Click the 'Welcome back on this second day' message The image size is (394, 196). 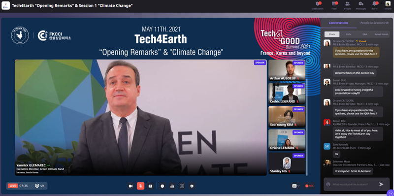pos(355,73)
